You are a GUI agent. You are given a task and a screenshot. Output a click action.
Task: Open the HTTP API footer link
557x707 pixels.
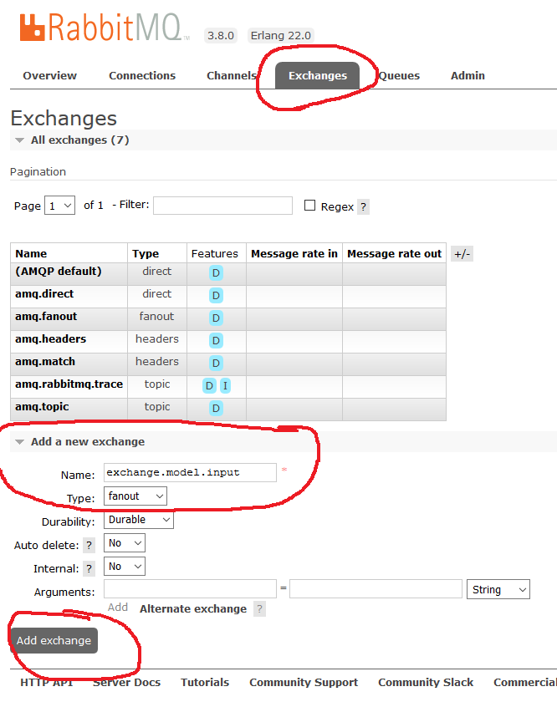[x=47, y=683]
